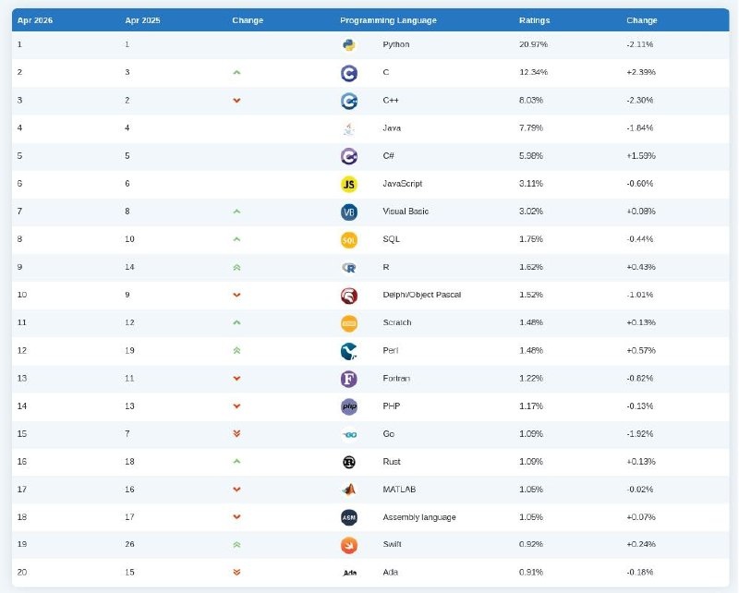
Task: Click the Ratings column header
Action: pos(533,20)
